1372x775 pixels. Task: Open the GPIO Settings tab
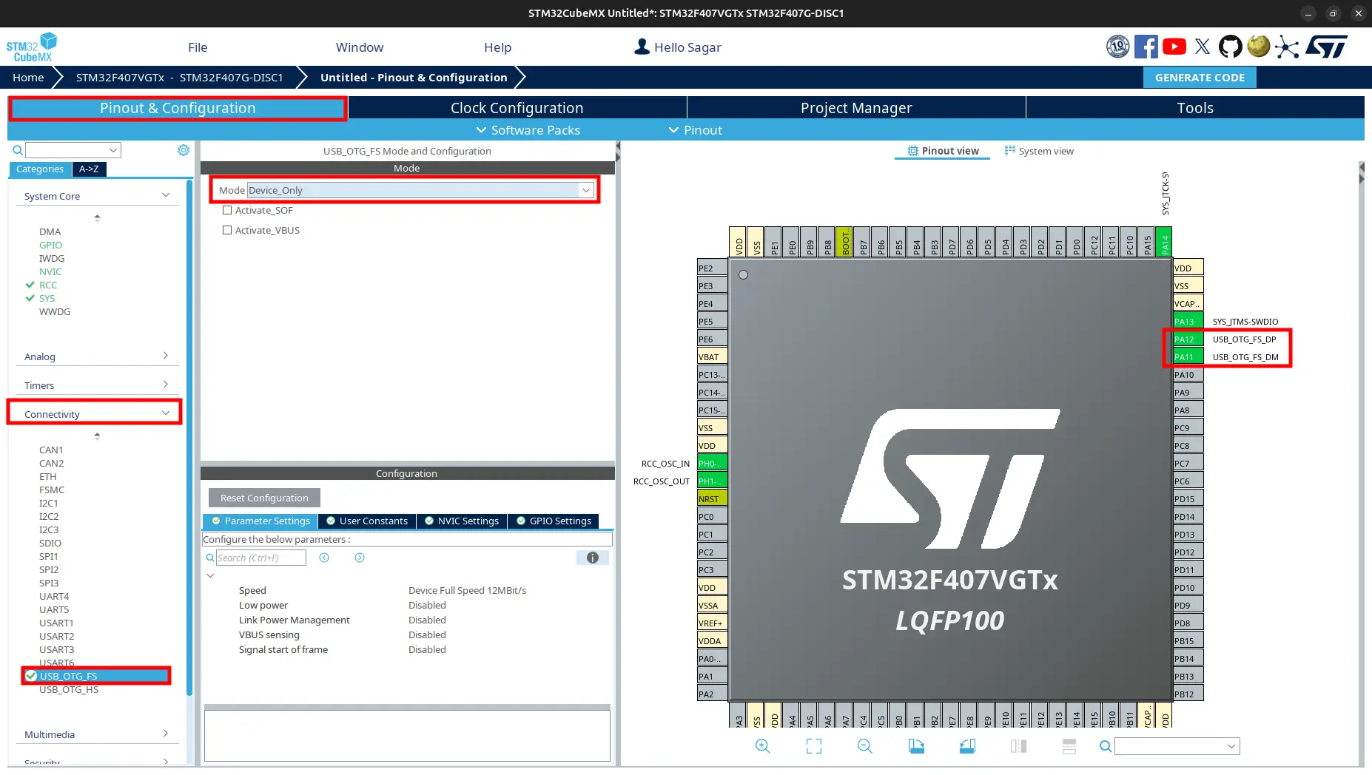coord(554,521)
